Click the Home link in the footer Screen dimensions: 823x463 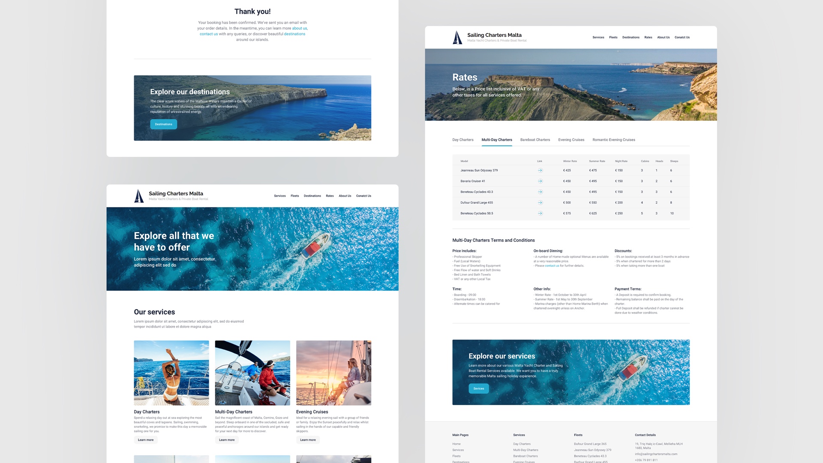coord(457,444)
